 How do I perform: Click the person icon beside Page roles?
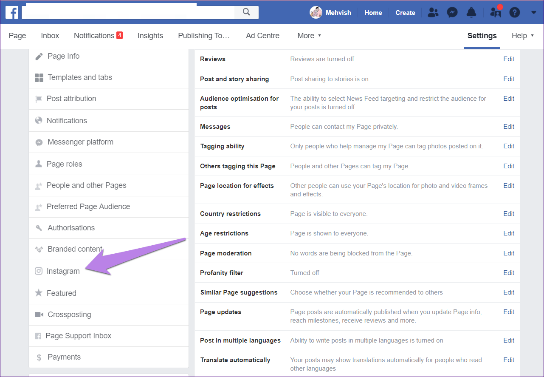(x=39, y=164)
